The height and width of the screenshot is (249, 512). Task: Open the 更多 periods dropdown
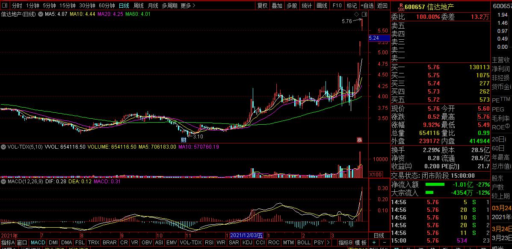188,6
